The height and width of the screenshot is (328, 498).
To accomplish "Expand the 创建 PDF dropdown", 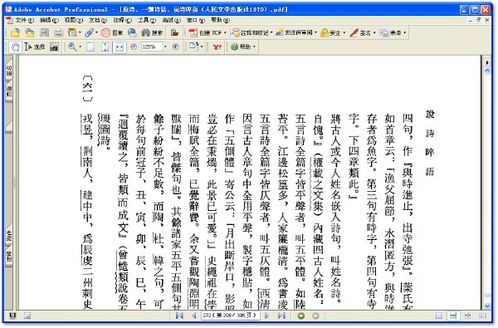I will (x=225, y=32).
